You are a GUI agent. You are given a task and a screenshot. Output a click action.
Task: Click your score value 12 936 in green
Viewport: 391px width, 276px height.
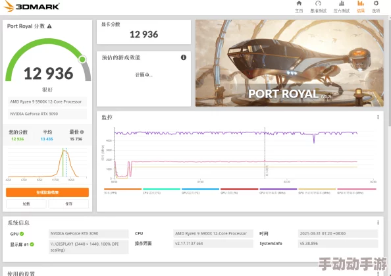pyautogui.click(x=18, y=139)
